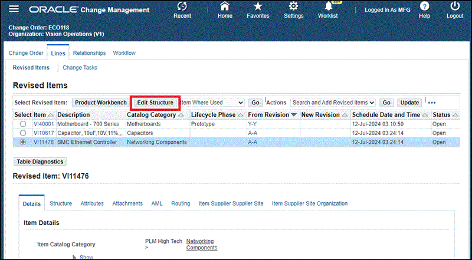This screenshot has width=472, height=260.
Task: Open the Search and Add Revised Items dropdown
Action: pyautogui.click(x=333, y=103)
